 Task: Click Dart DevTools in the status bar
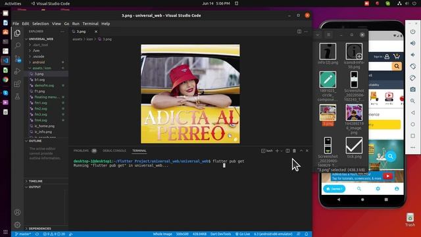pos(221,234)
